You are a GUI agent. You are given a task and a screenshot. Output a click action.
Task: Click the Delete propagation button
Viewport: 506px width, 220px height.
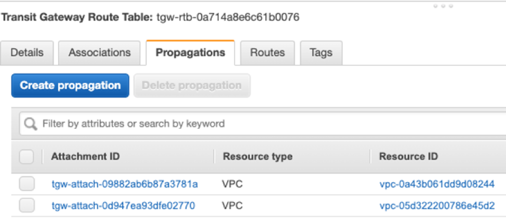[192, 86]
